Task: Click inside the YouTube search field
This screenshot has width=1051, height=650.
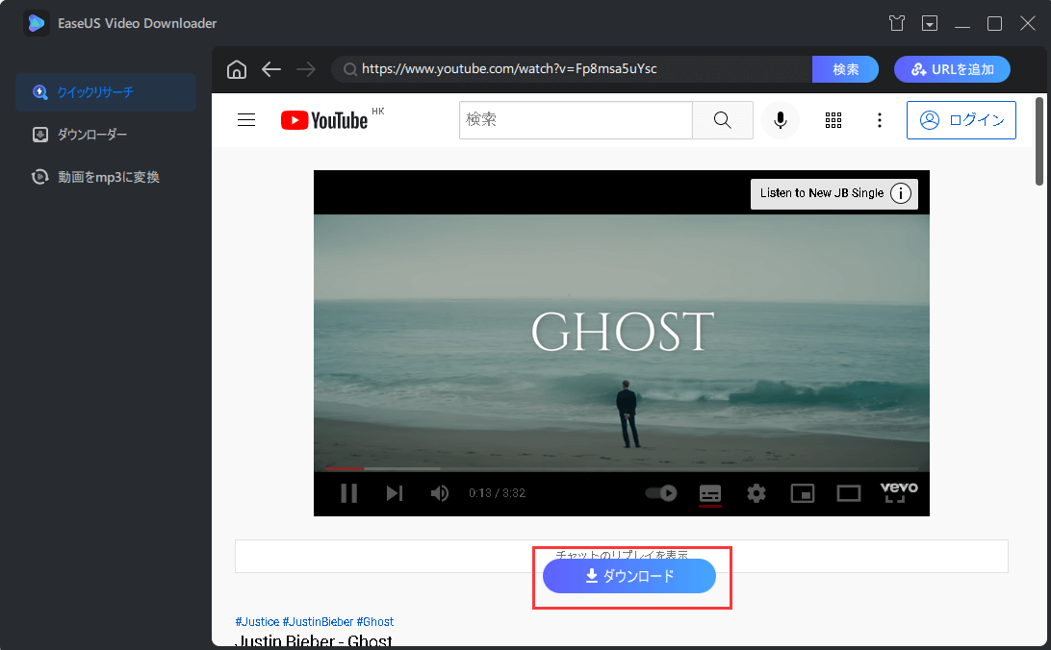Action: tap(575, 119)
